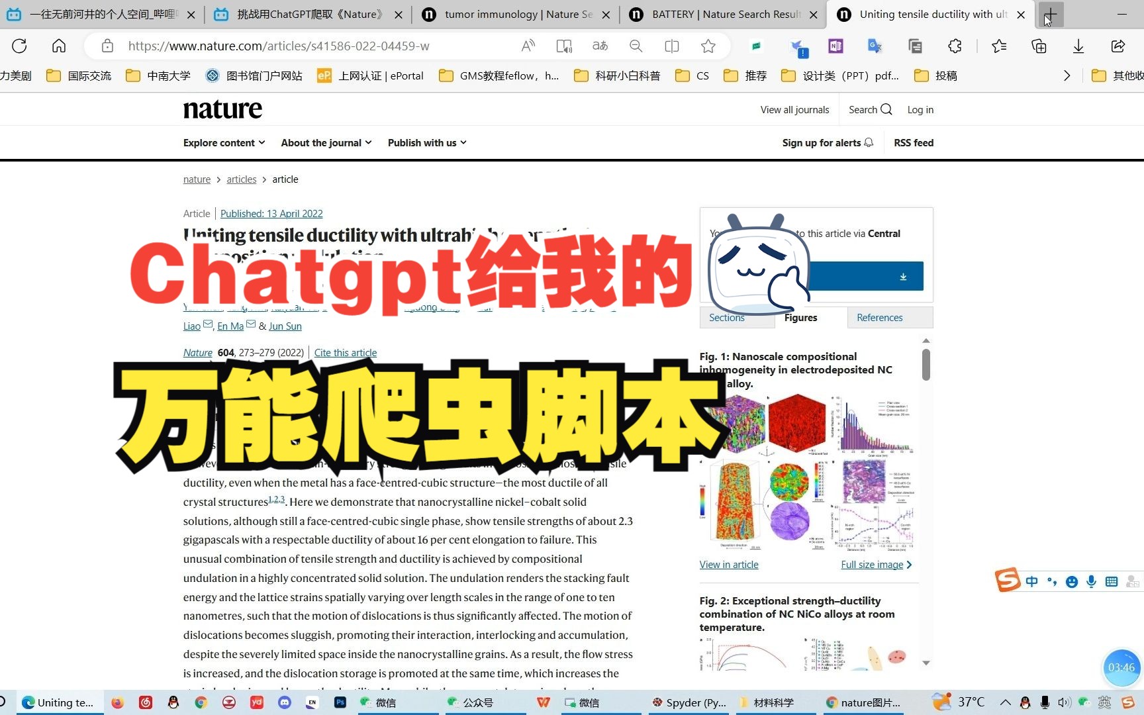This screenshot has height=715, width=1144.
Task: Open Favorites list icon
Action: click(999, 46)
